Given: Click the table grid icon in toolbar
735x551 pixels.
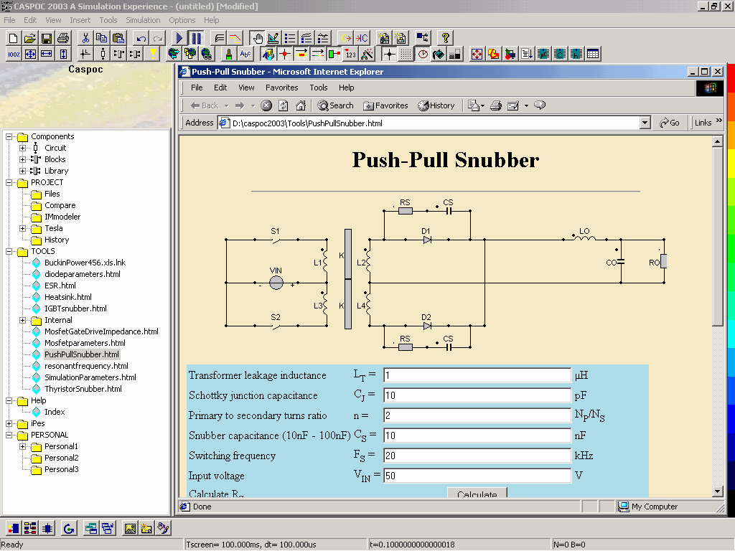Looking at the screenshot, I should (592, 54).
